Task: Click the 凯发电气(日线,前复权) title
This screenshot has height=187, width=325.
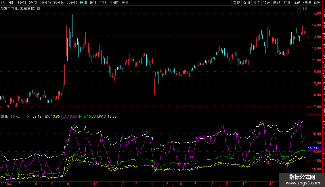Action: pyautogui.click(x=18, y=9)
